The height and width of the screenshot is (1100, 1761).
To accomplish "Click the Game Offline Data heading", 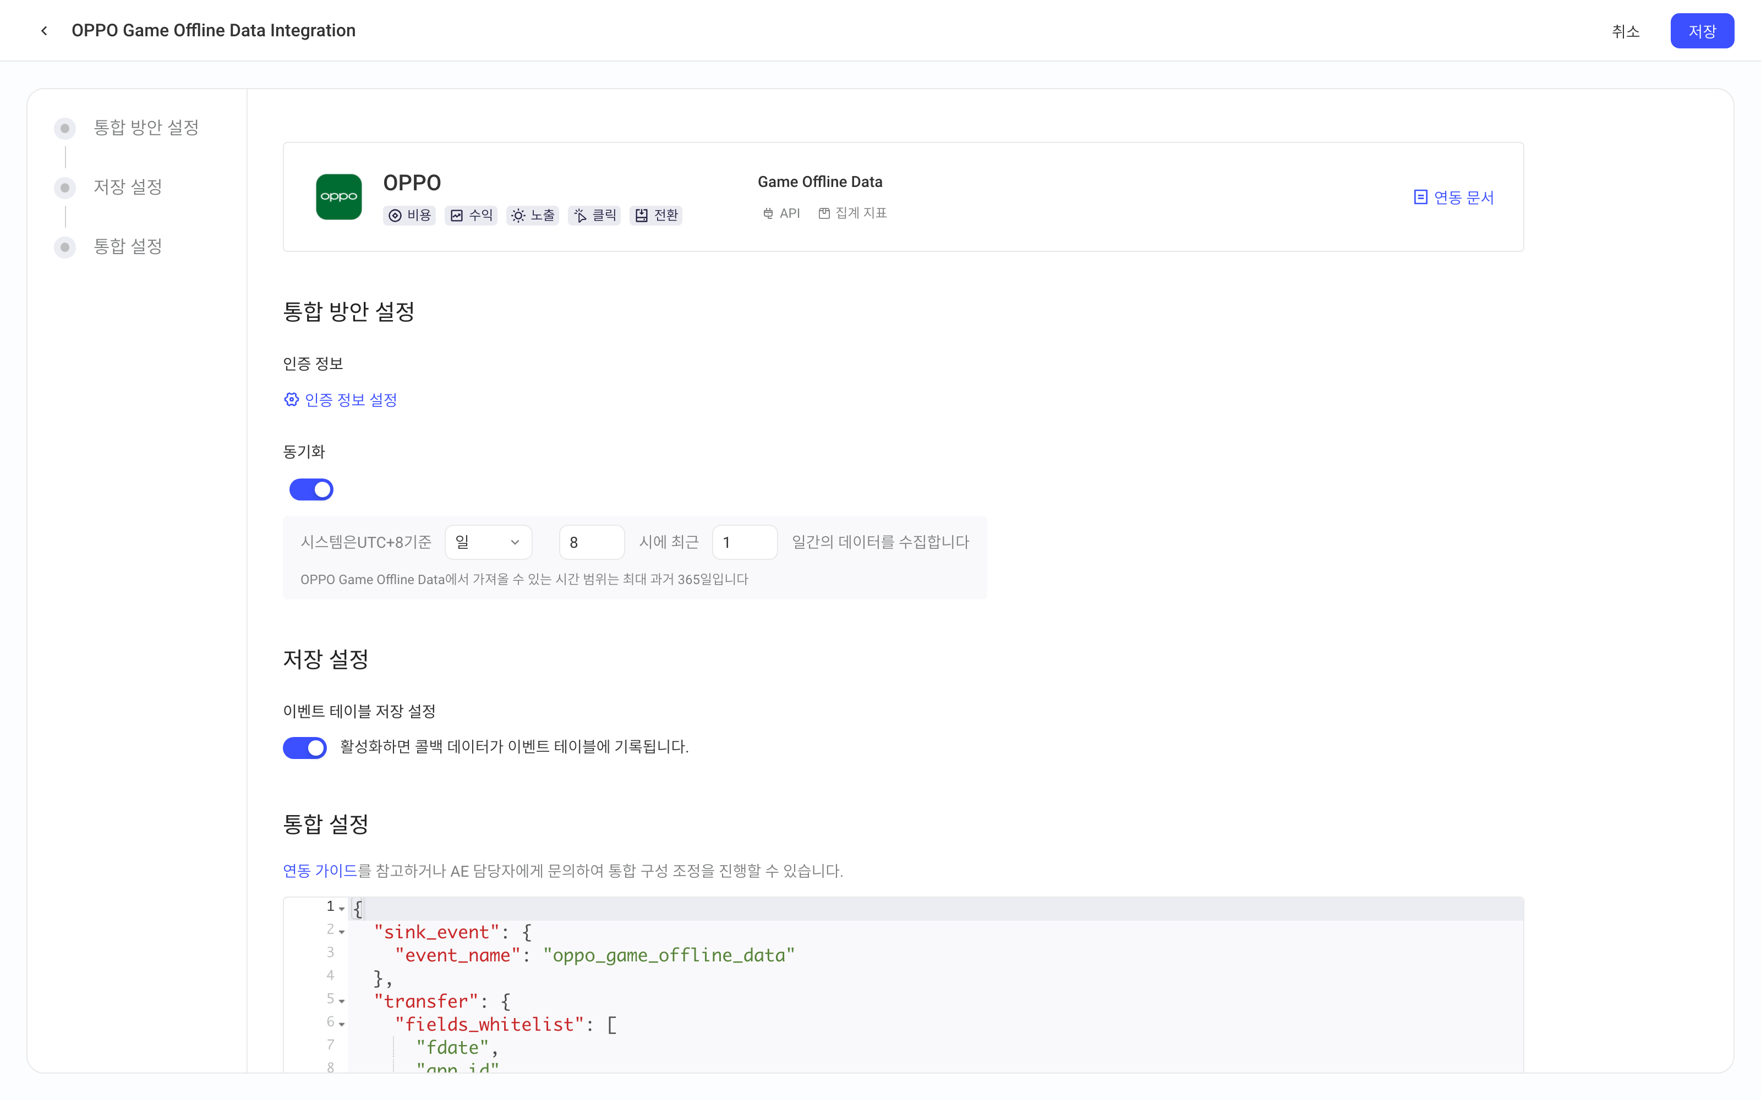I will coord(819,182).
